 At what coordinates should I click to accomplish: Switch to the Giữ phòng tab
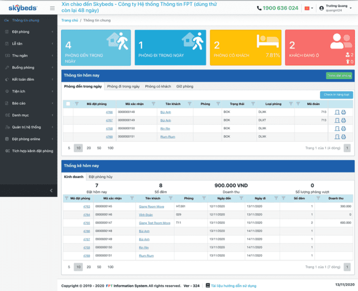tap(185, 86)
